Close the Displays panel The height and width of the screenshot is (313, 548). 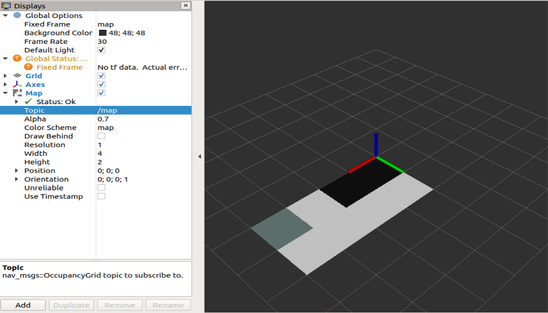(185, 6)
